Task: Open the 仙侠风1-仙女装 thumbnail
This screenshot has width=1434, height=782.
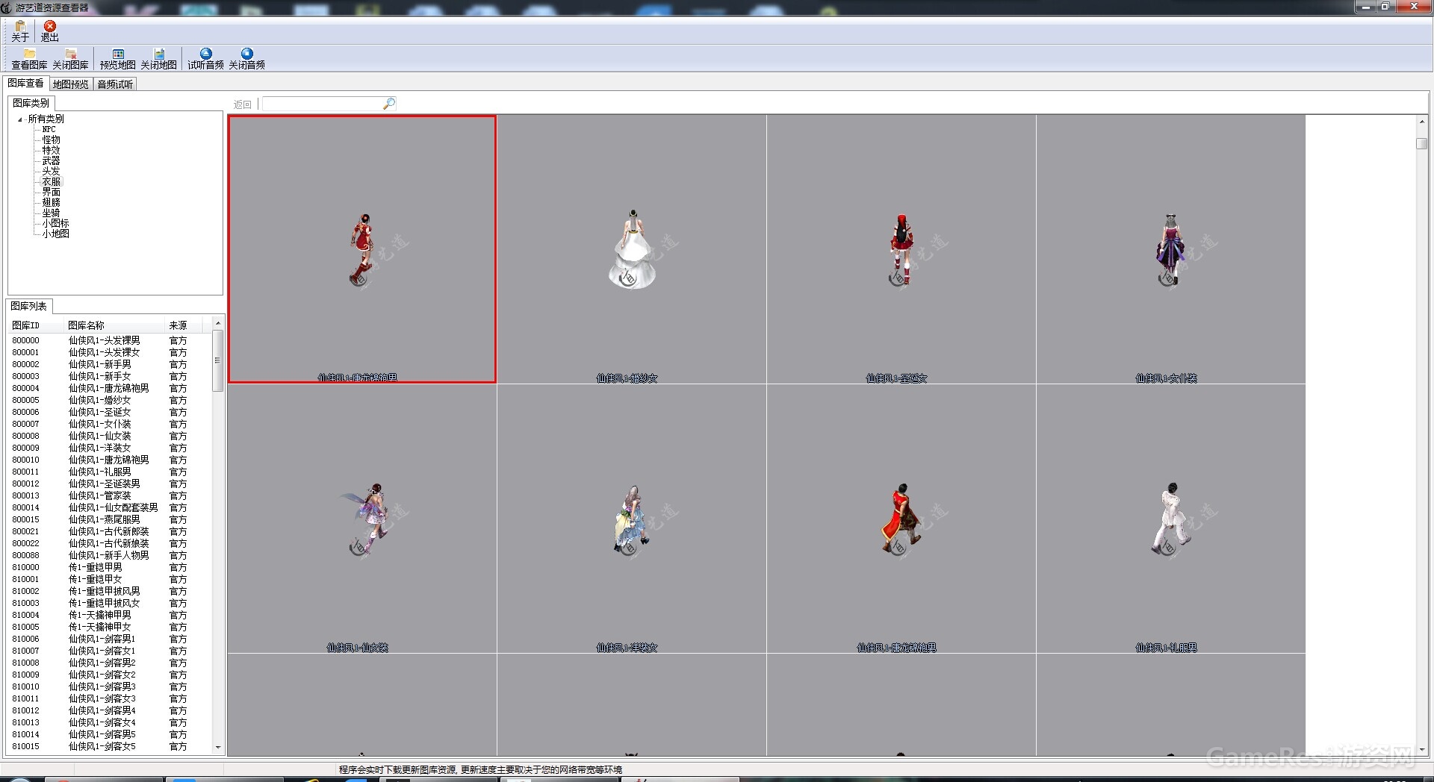Action: (x=362, y=519)
